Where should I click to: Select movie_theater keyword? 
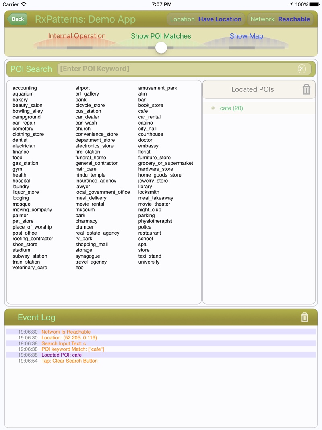154,204
